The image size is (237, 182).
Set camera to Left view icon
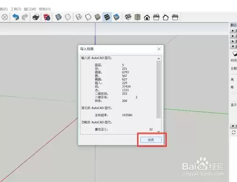[175, 17]
